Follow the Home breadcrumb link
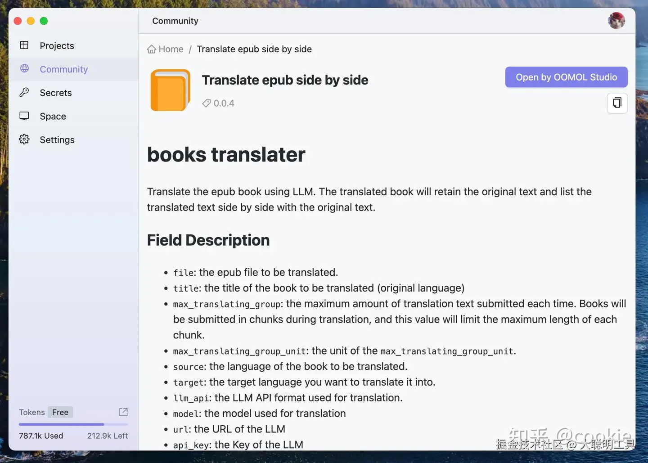648x463 pixels. point(171,49)
